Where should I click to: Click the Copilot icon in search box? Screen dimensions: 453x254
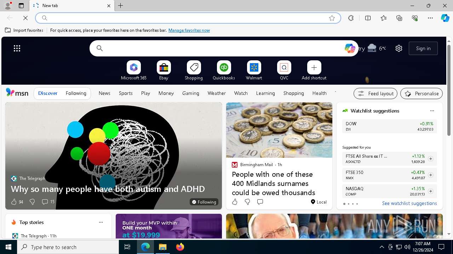350,48
